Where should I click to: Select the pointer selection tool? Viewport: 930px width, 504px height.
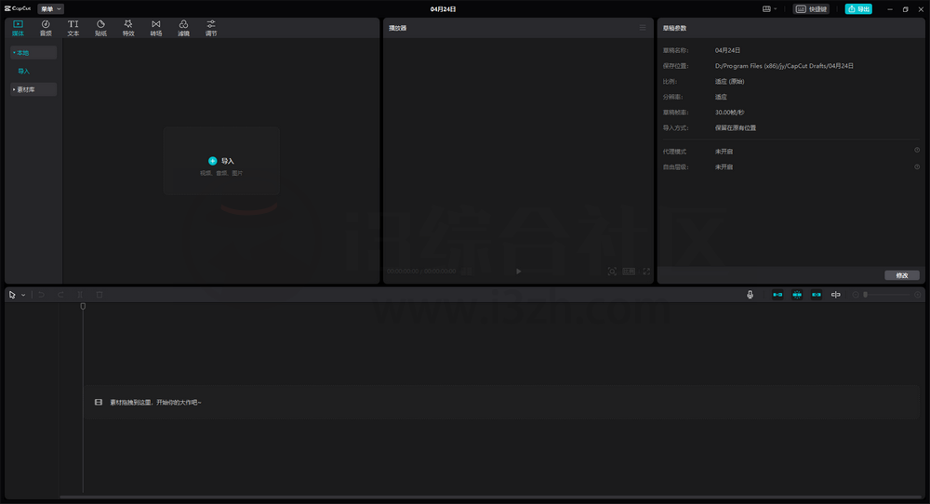pos(12,295)
